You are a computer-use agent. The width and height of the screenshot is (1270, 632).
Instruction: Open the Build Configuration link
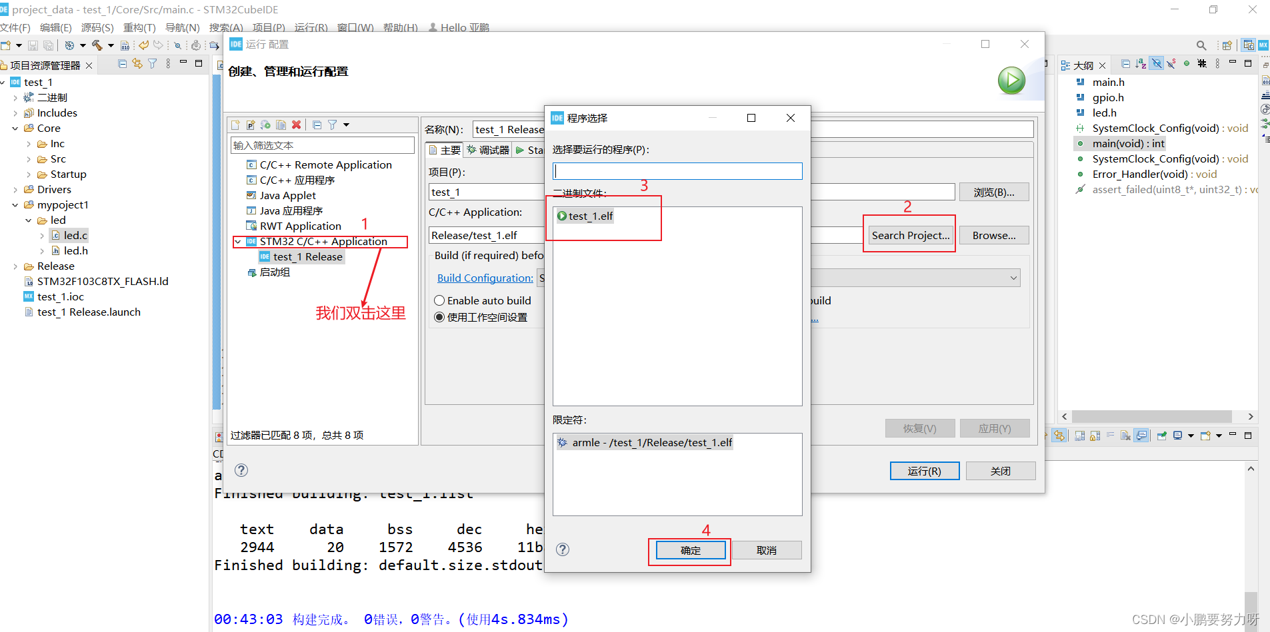485,278
